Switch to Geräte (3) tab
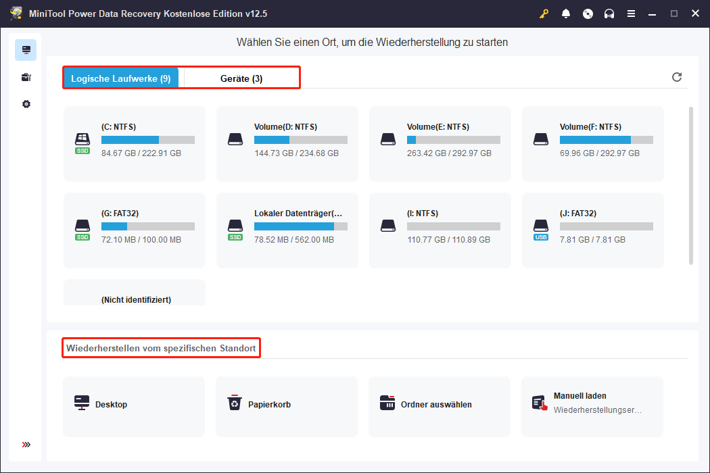This screenshot has height=473, width=710. pos(241,78)
